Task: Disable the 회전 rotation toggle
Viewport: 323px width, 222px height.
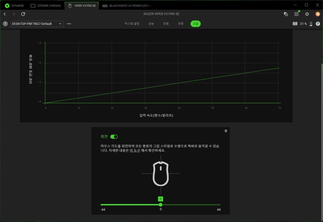Action: click(x=114, y=136)
